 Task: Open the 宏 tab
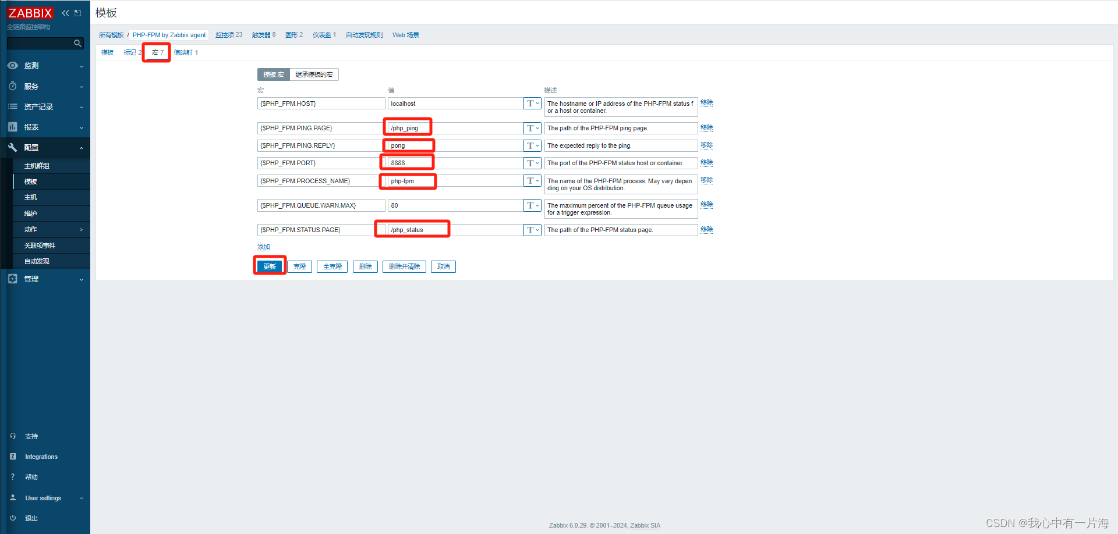point(158,52)
